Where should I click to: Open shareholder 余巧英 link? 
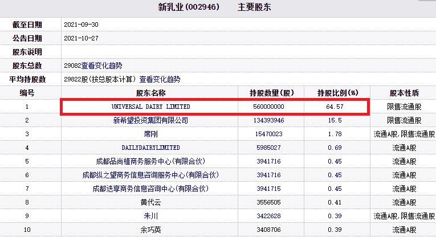[150, 230]
